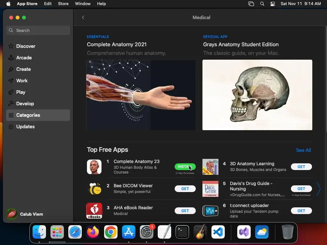This screenshot has height=245, width=327.
Task: Open the App Store menu
Action: [x=27, y=4]
